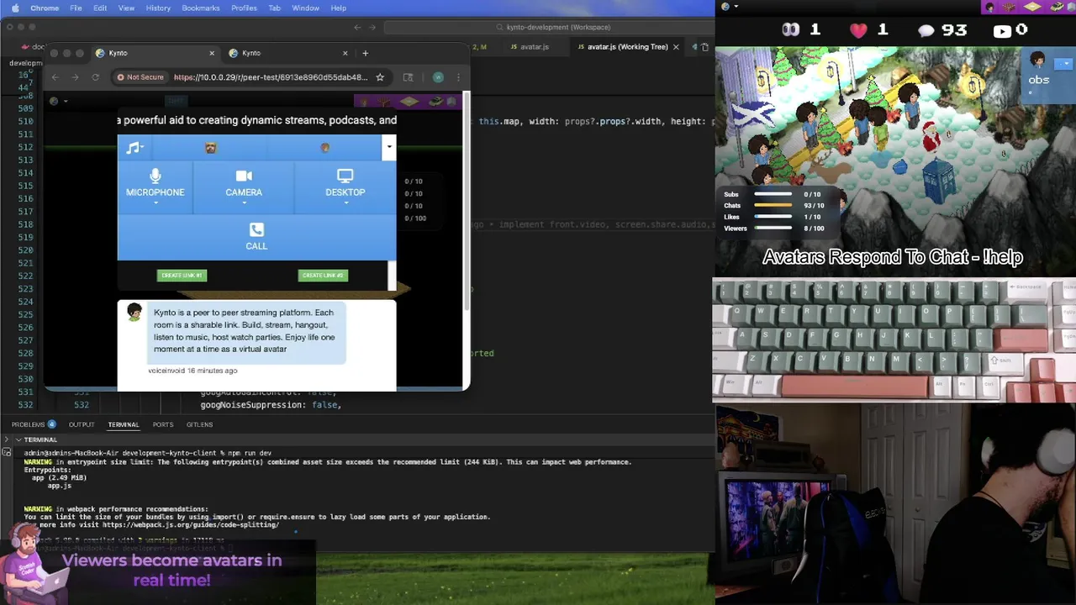Image resolution: width=1076 pixels, height=605 pixels.
Task: Click the chat bubble count icon
Action: pos(926,30)
